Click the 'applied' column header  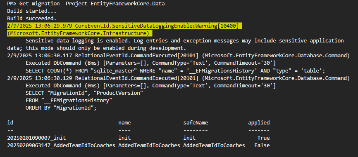[x=259, y=123]
